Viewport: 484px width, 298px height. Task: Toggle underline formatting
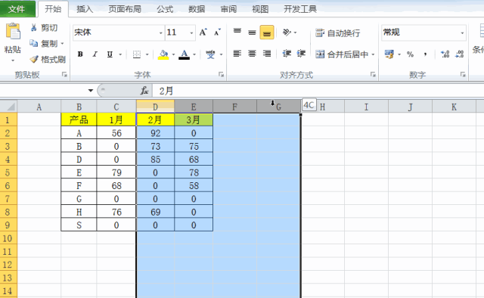pos(110,54)
